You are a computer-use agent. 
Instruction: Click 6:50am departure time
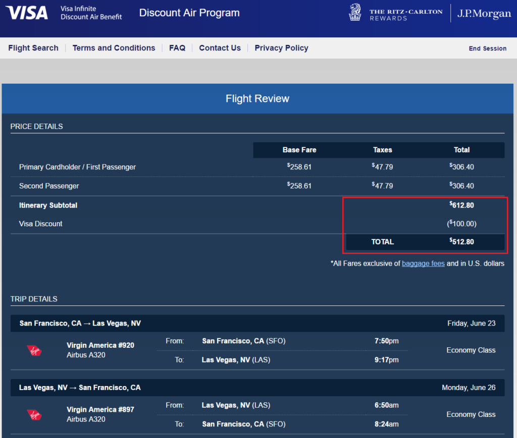coord(386,405)
